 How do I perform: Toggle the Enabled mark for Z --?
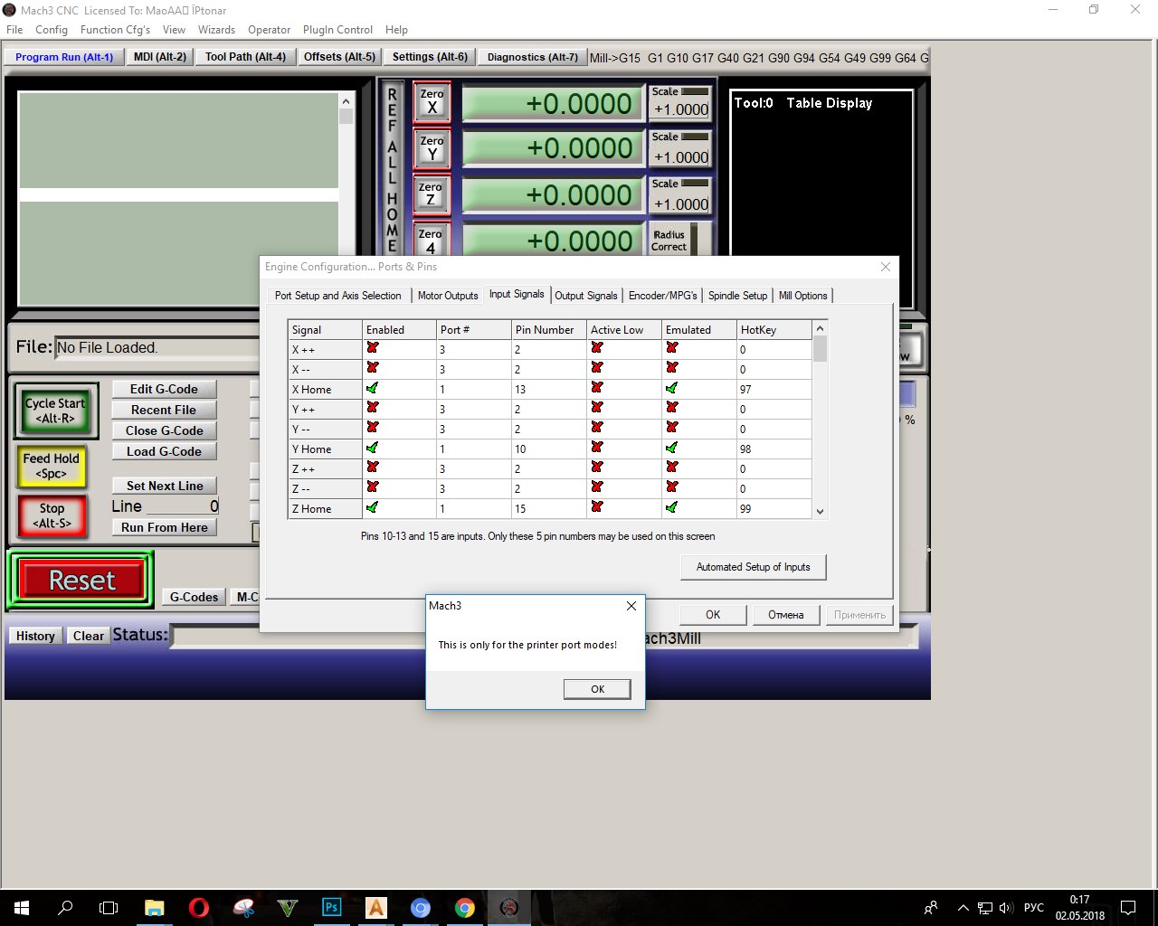[x=372, y=487]
